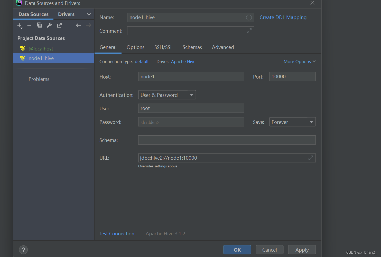Switch to the Data Sources tab
Image resolution: width=381 pixels, height=257 pixels.
(33, 14)
